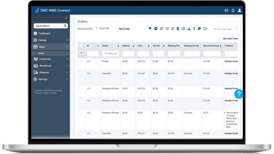Viewport: 274px width, 154px height.
Task: Open order 348 link
Action: pos(89,89)
